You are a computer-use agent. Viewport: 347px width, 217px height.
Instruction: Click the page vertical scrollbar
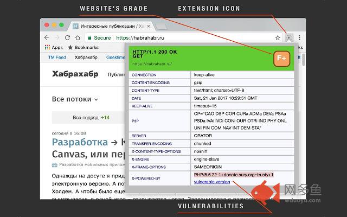coord(304,60)
